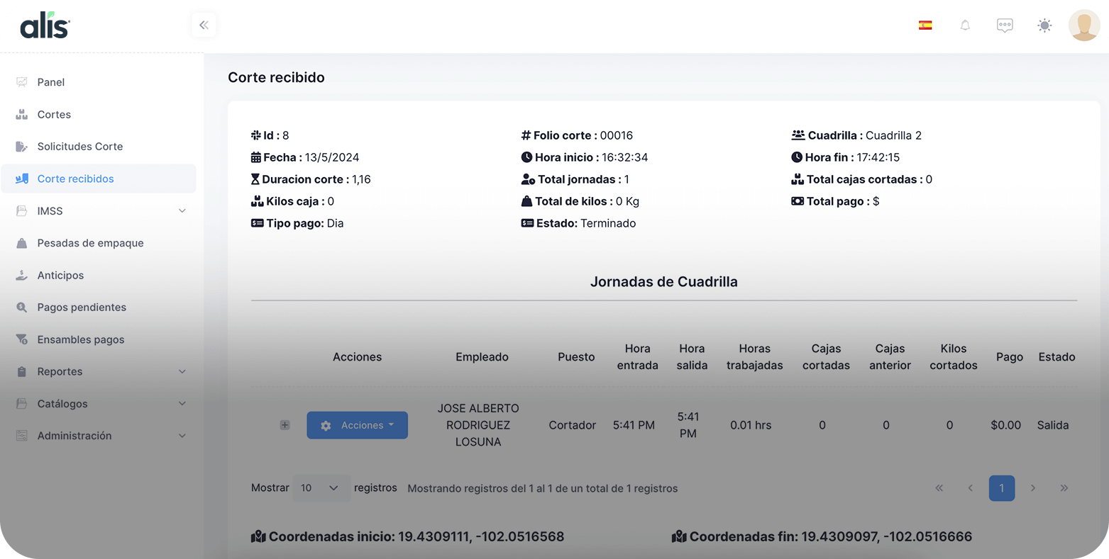Screen dimensions: 1109x559
Task: Jump to last page double arrow
Action: tap(1064, 488)
